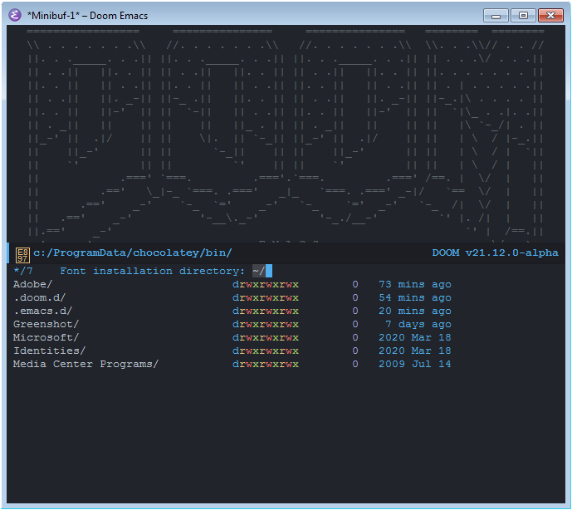The height and width of the screenshot is (510, 572).
Task: Select the Identities/ directory candidate
Action: click(49, 351)
